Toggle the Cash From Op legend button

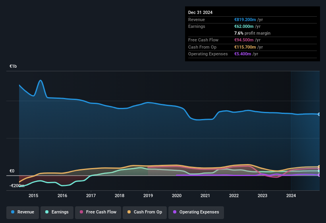click(145, 212)
